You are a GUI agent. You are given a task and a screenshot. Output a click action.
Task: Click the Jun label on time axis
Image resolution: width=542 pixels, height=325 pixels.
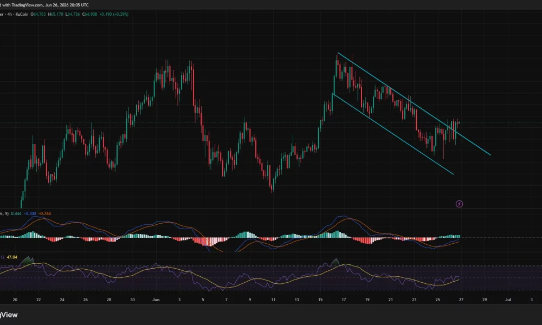tap(156, 300)
